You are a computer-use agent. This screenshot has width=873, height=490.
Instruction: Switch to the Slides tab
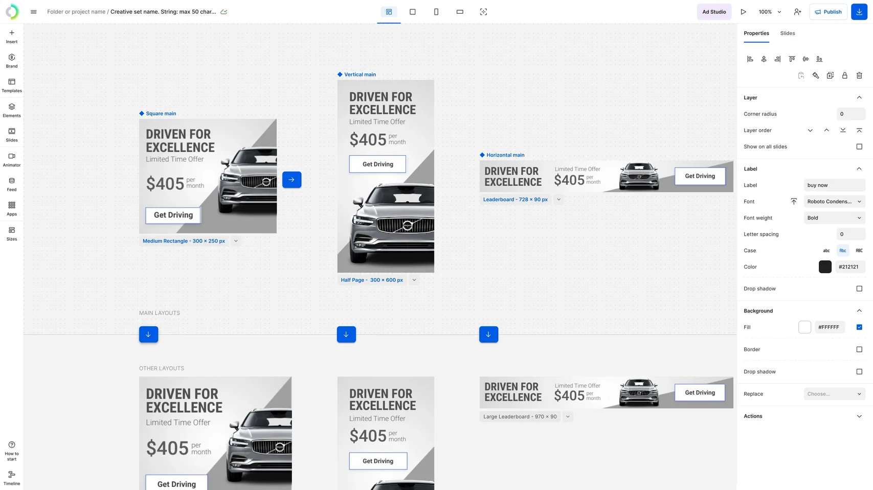788,33
